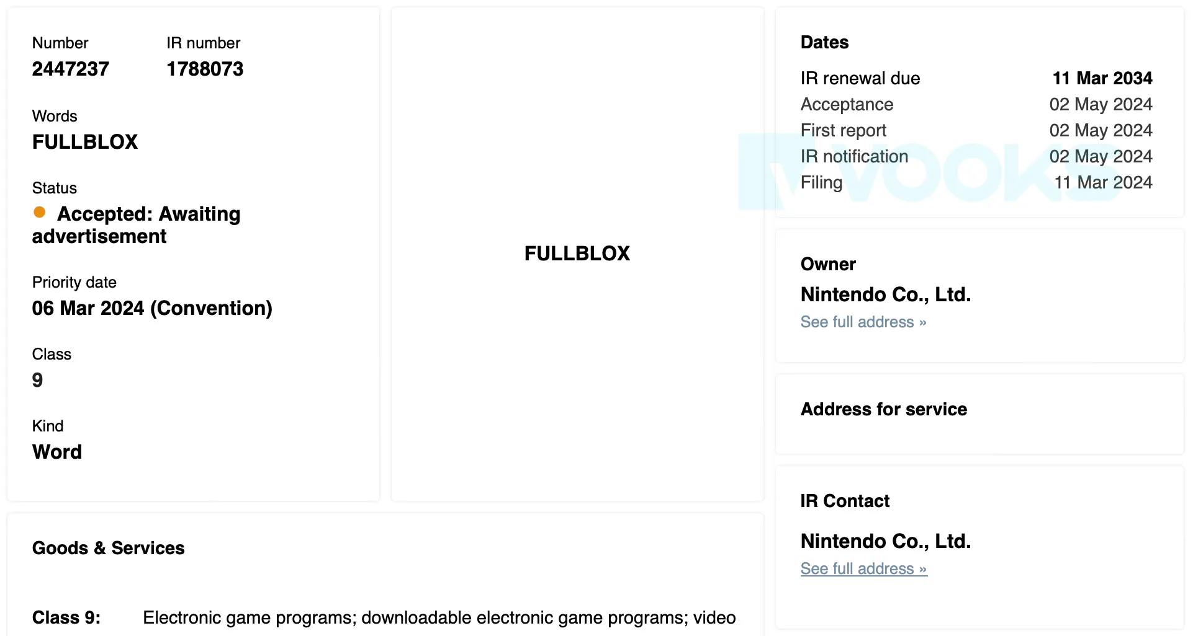Image resolution: width=1193 pixels, height=636 pixels.
Task: Click the 'First report' date 02 May 2024
Action: pos(1101,130)
